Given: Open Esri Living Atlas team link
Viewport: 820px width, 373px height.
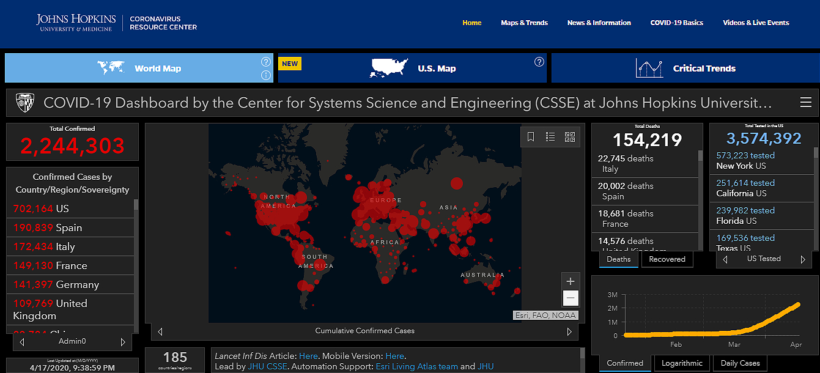Looking at the screenshot, I should pos(416,366).
